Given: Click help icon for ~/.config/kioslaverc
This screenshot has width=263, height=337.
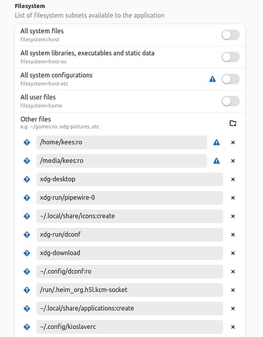Looking at the screenshot, I should pos(27,327).
